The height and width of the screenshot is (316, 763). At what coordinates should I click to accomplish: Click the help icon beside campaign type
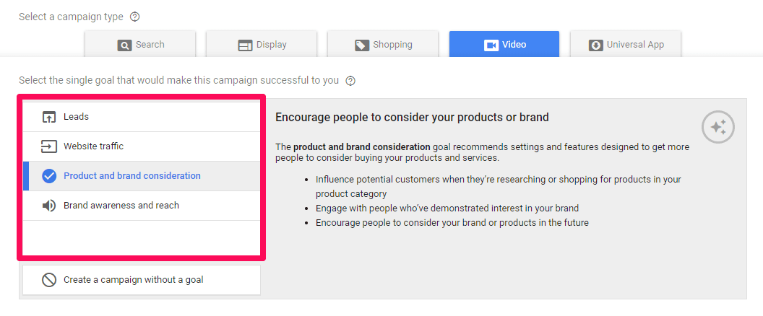point(135,17)
